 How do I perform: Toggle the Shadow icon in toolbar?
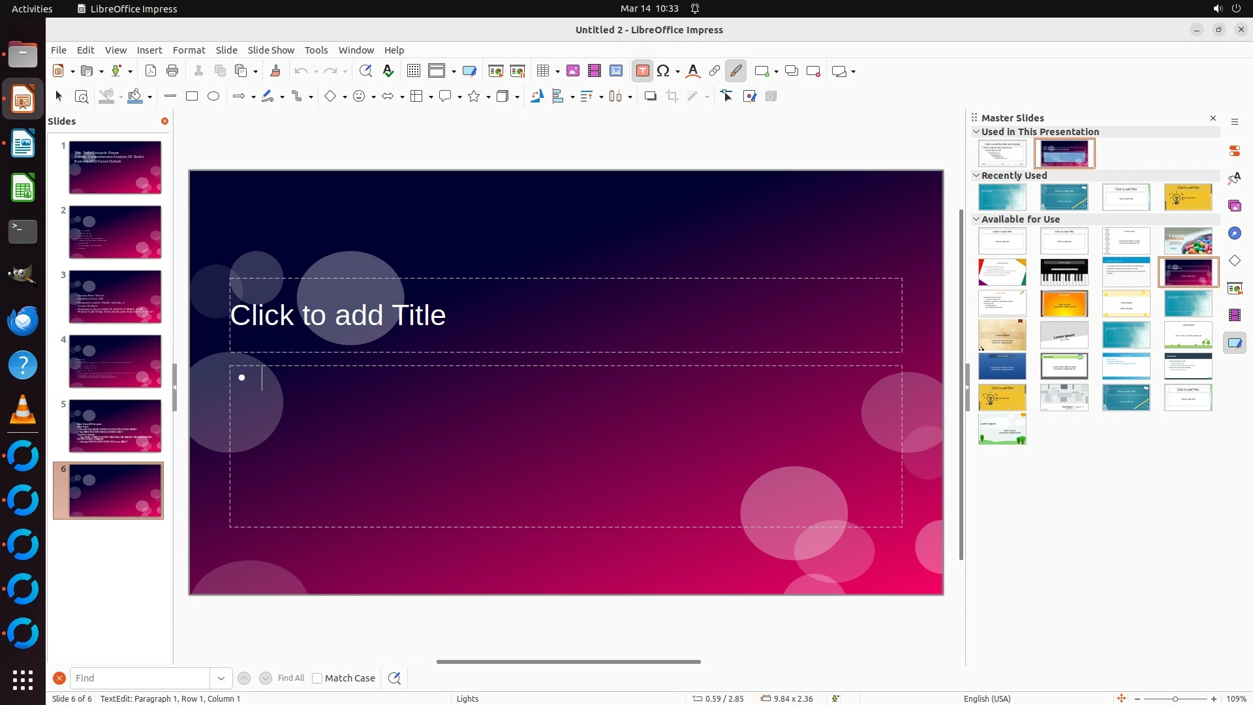click(650, 97)
